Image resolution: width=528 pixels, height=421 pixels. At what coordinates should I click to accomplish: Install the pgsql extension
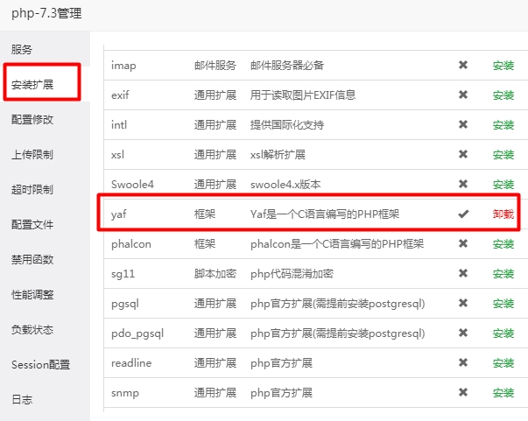503,304
